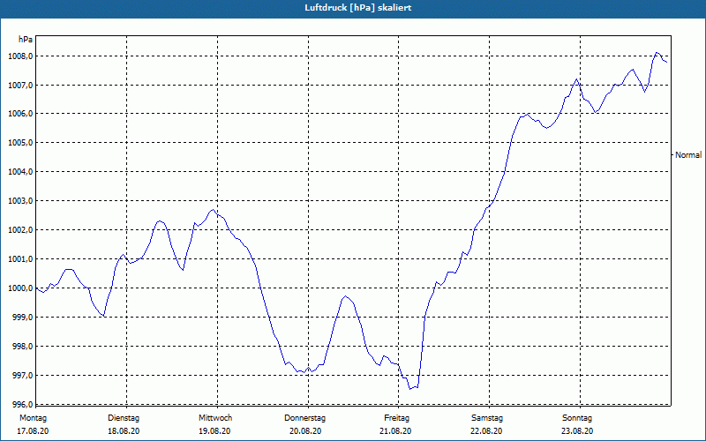Click the 'Freitag' day label
The image size is (706, 441).
point(396,418)
